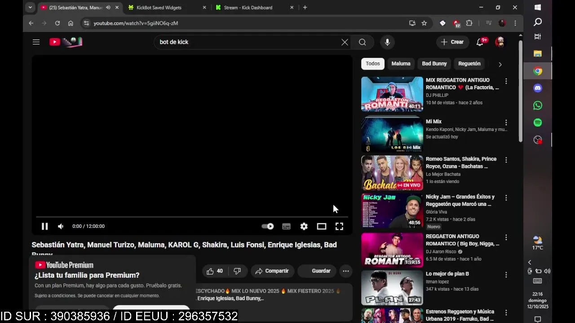
Task: Toggle the autoplay switch
Action: [x=268, y=226]
